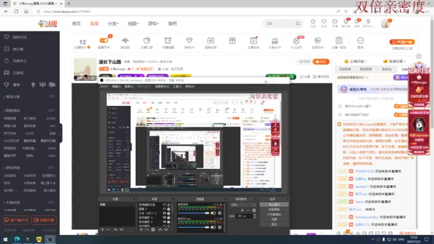Open 桌面音频 settings gear in OBS mixer

tap(220, 213)
